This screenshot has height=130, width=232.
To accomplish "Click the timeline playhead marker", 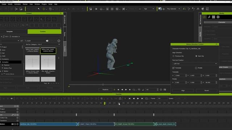I will [x=105, y=103].
